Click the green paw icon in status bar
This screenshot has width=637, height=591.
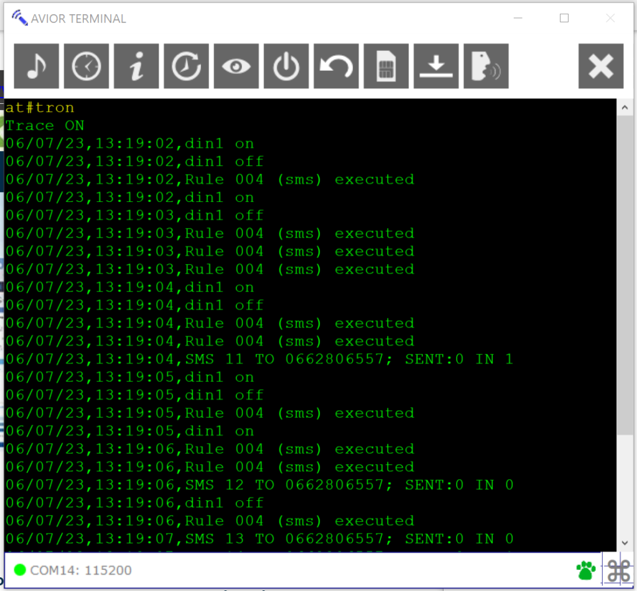coord(586,569)
